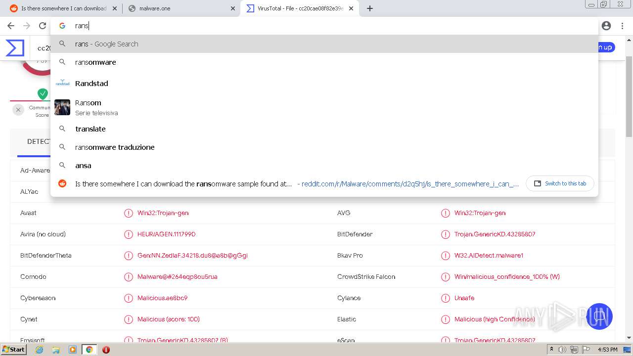Screen dimensions: 633x356
Task: Click the CrowdStrike Falcon engine name
Action: pyautogui.click(x=366, y=277)
